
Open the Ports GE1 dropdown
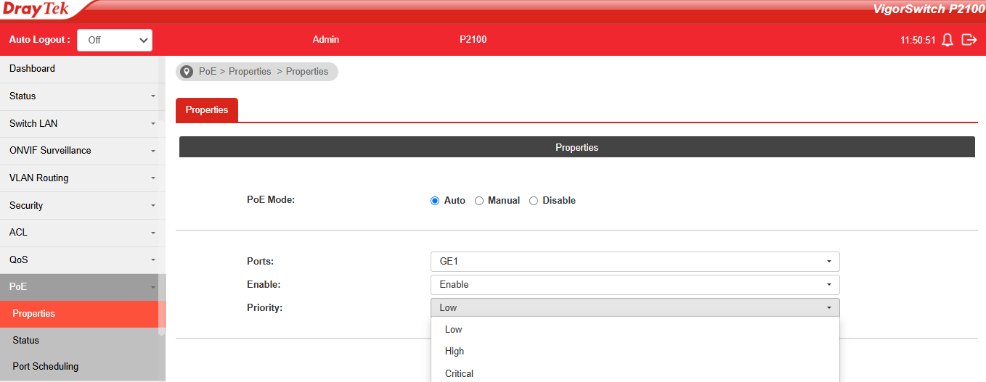[635, 262]
